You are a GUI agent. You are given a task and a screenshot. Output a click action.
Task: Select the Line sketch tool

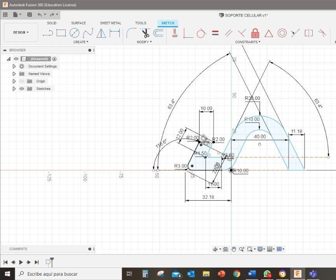47,33
